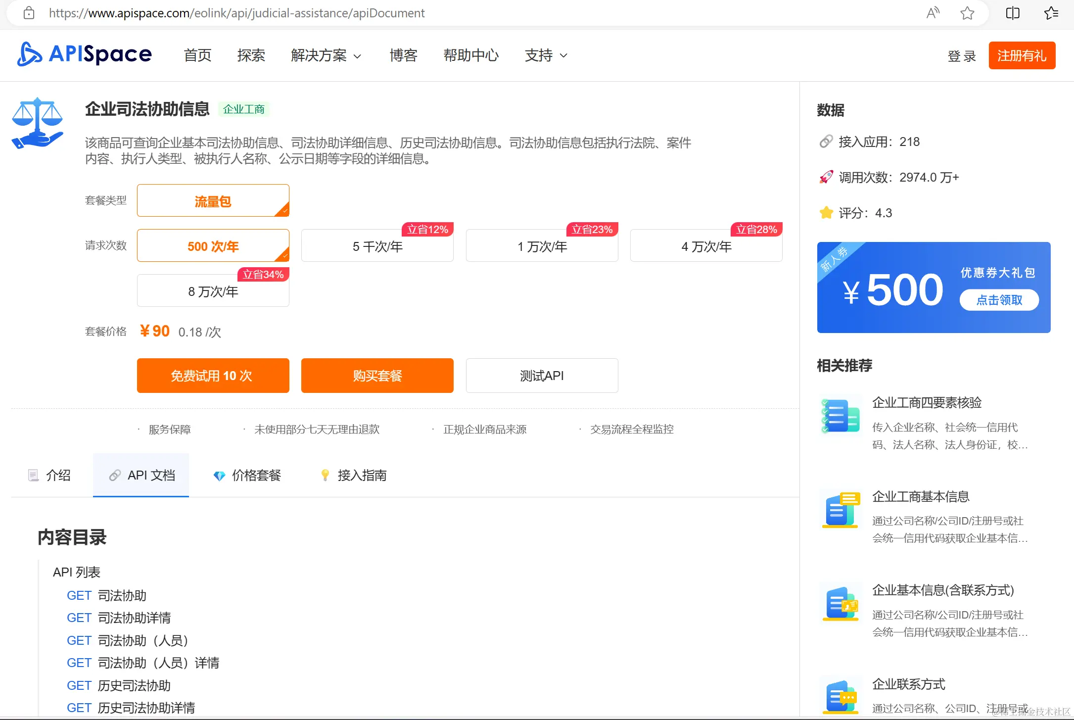Click the read aloud icon in address bar
The image size is (1074, 720).
[x=933, y=13]
